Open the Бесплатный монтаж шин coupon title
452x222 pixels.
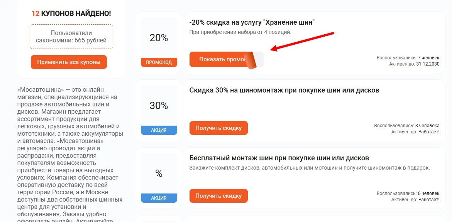click(x=279, y=158)
